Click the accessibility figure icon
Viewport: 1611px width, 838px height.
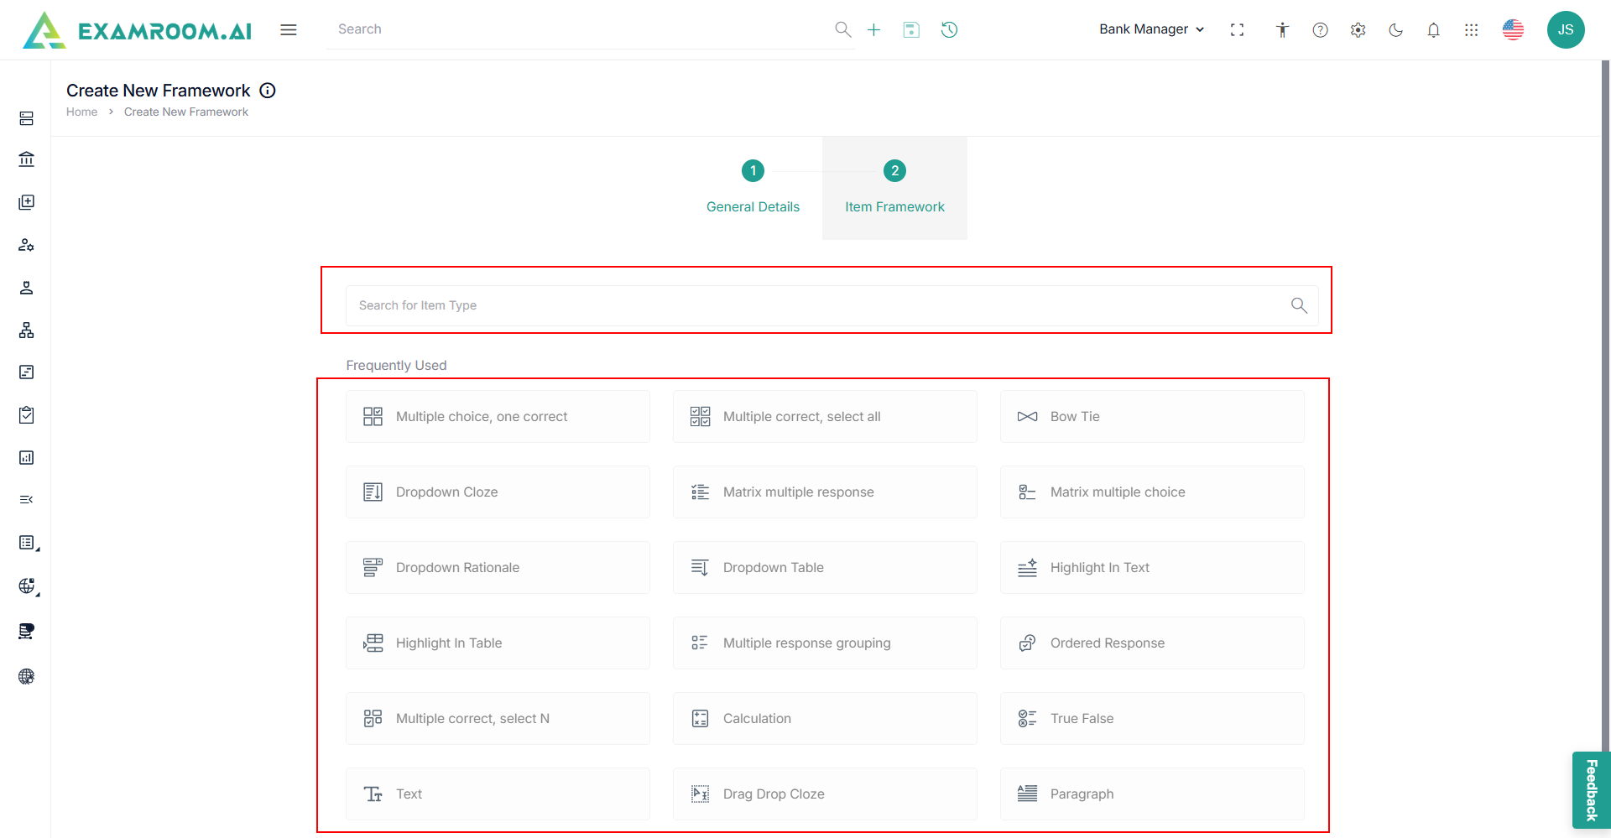1282,30
